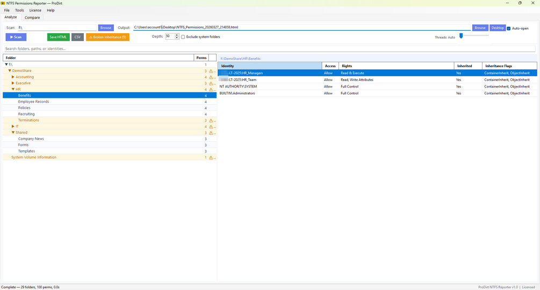Click the warning icon in the IT row
This screenshot has height=290, width=540.
211,127
